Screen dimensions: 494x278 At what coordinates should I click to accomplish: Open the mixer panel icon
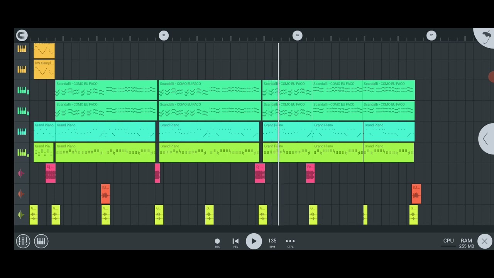click(x=23, y=241)
